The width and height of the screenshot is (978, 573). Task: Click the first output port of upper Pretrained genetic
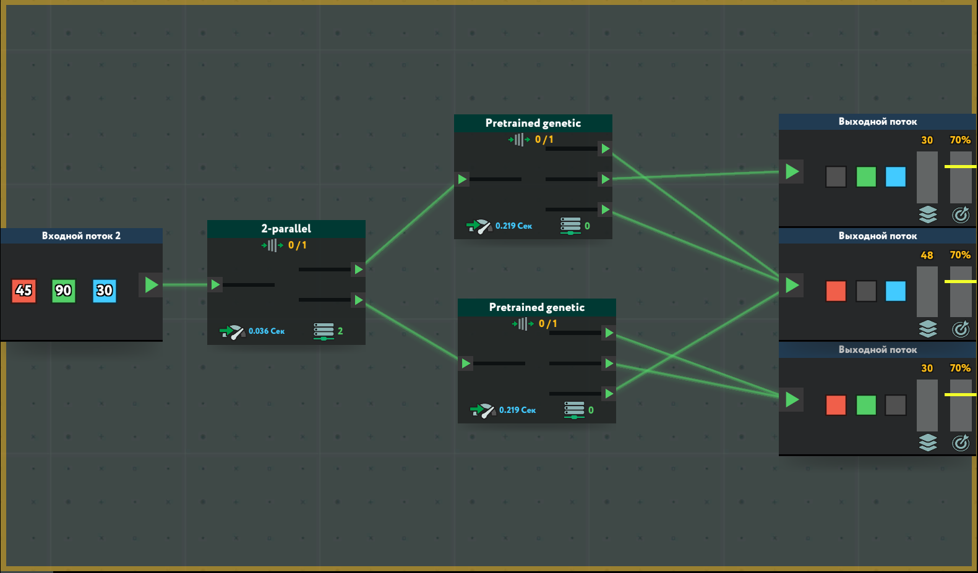606,148
